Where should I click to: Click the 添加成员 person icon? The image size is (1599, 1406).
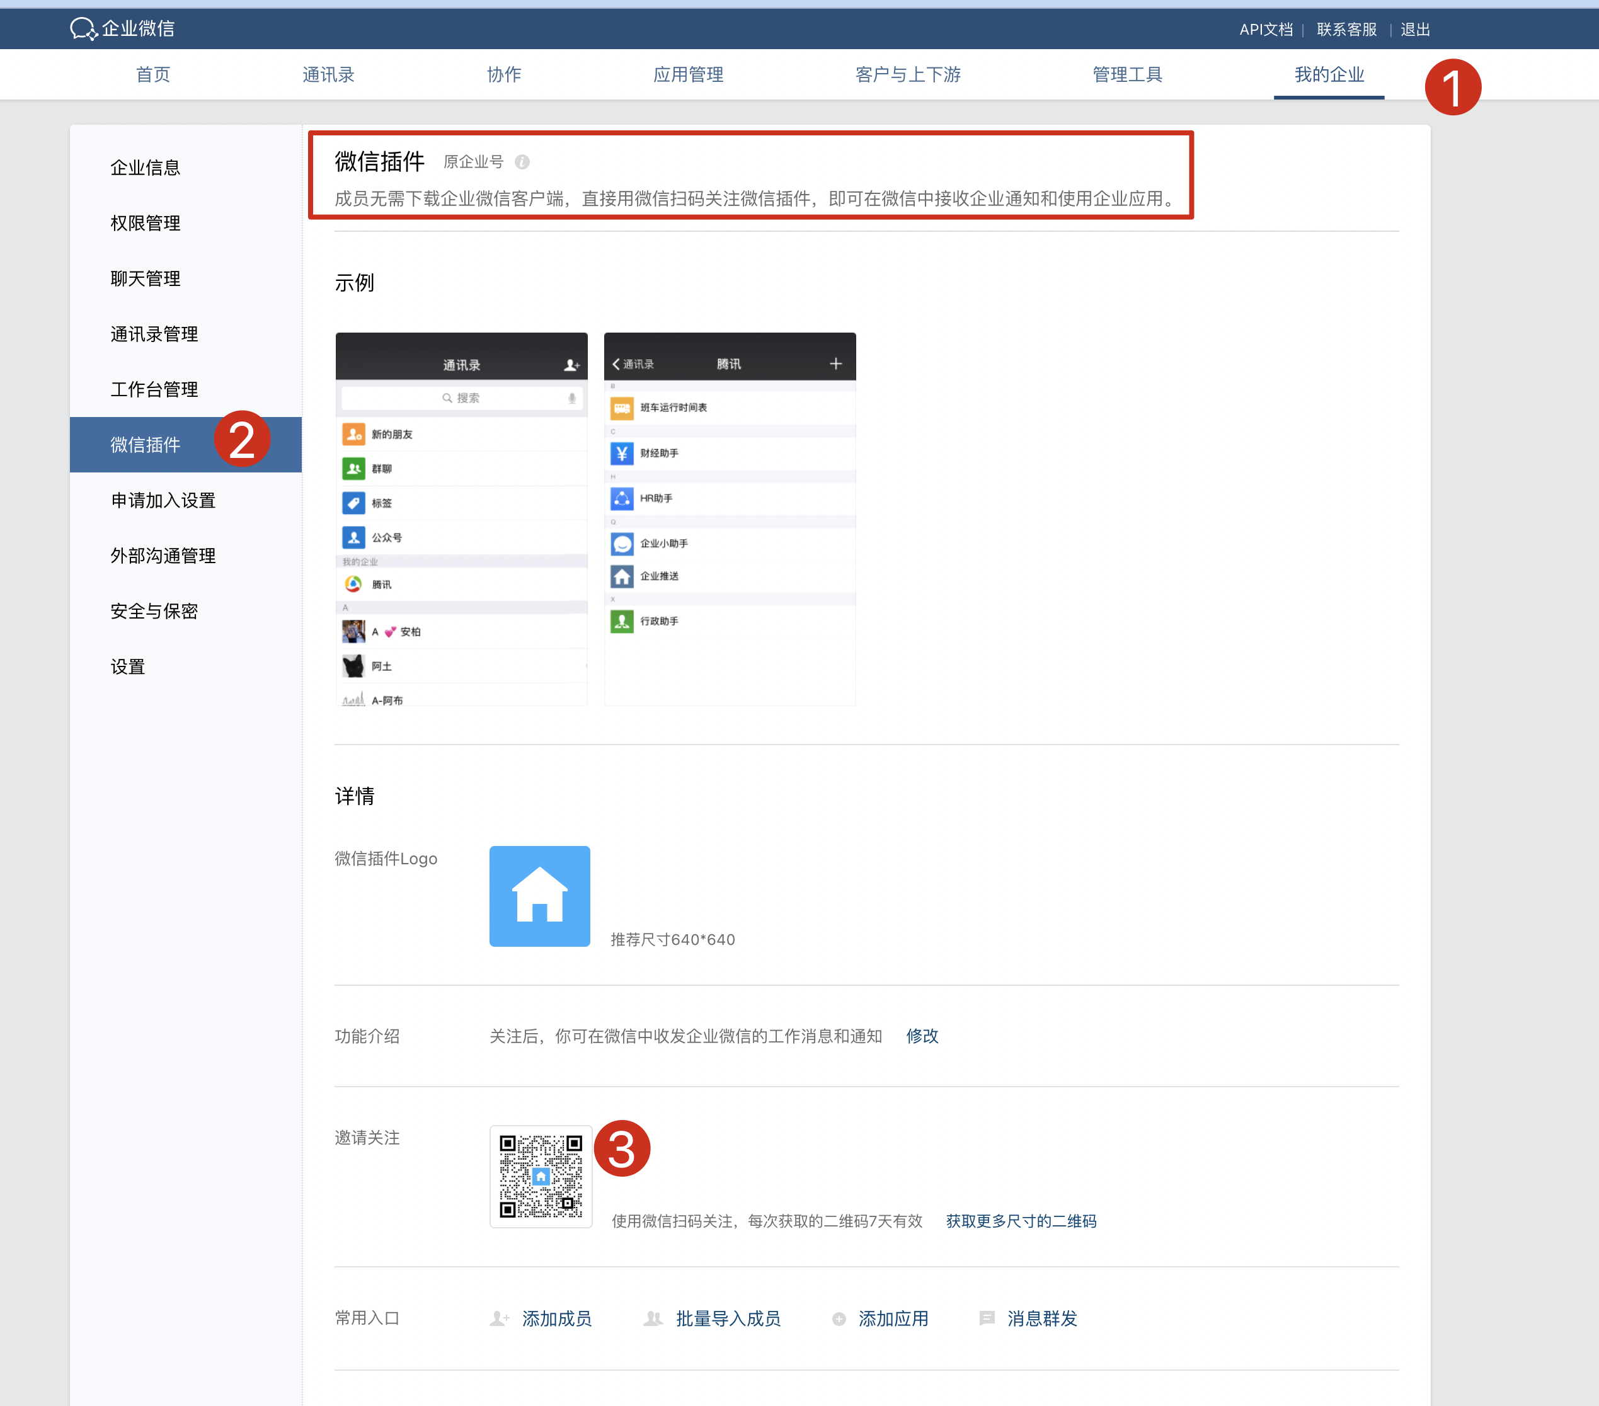tap(498, 1318)
